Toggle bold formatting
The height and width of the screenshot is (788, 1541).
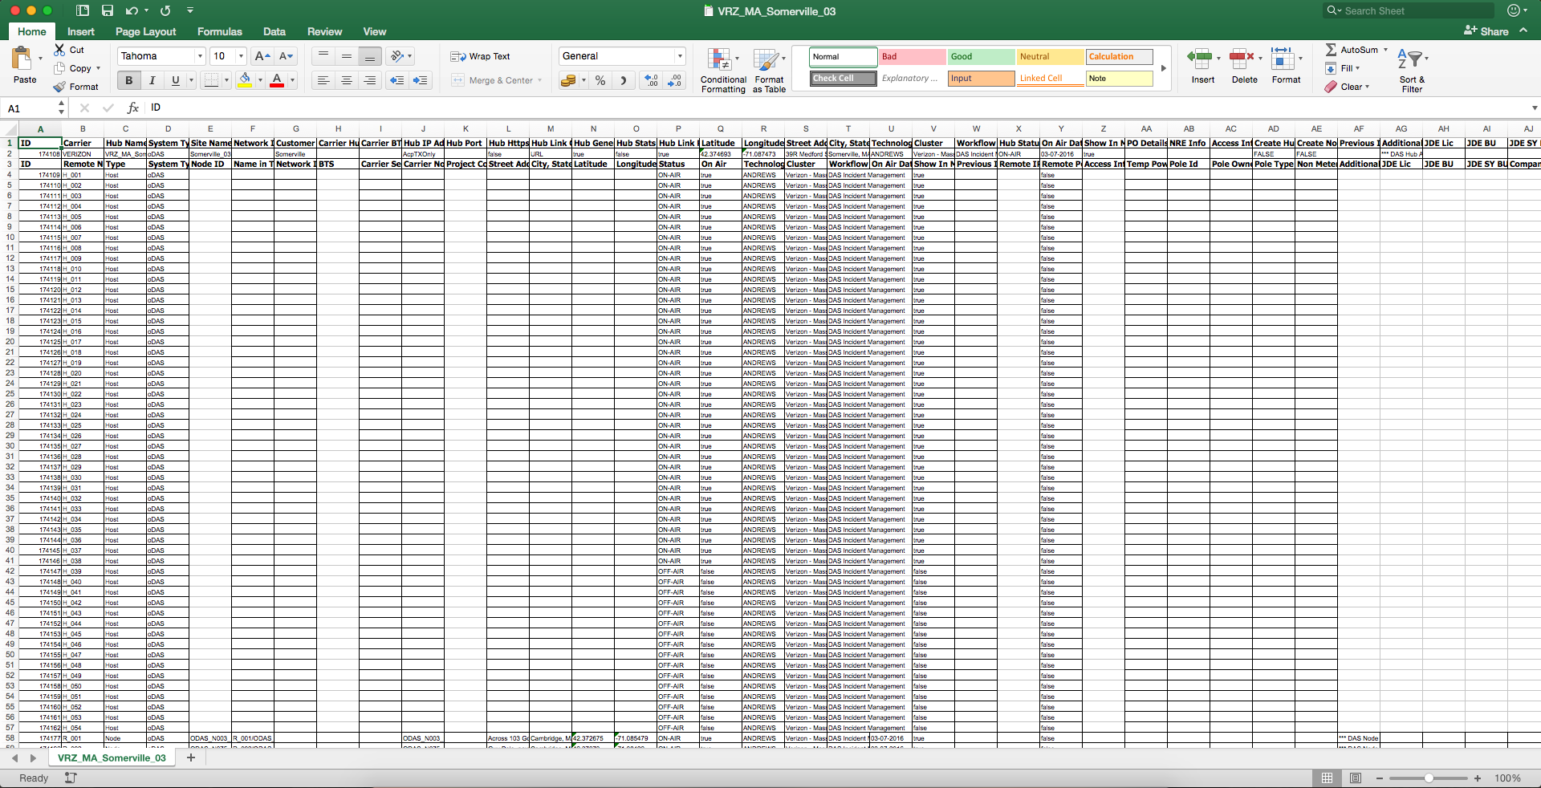pyautogui.click(x=128, y=80)
